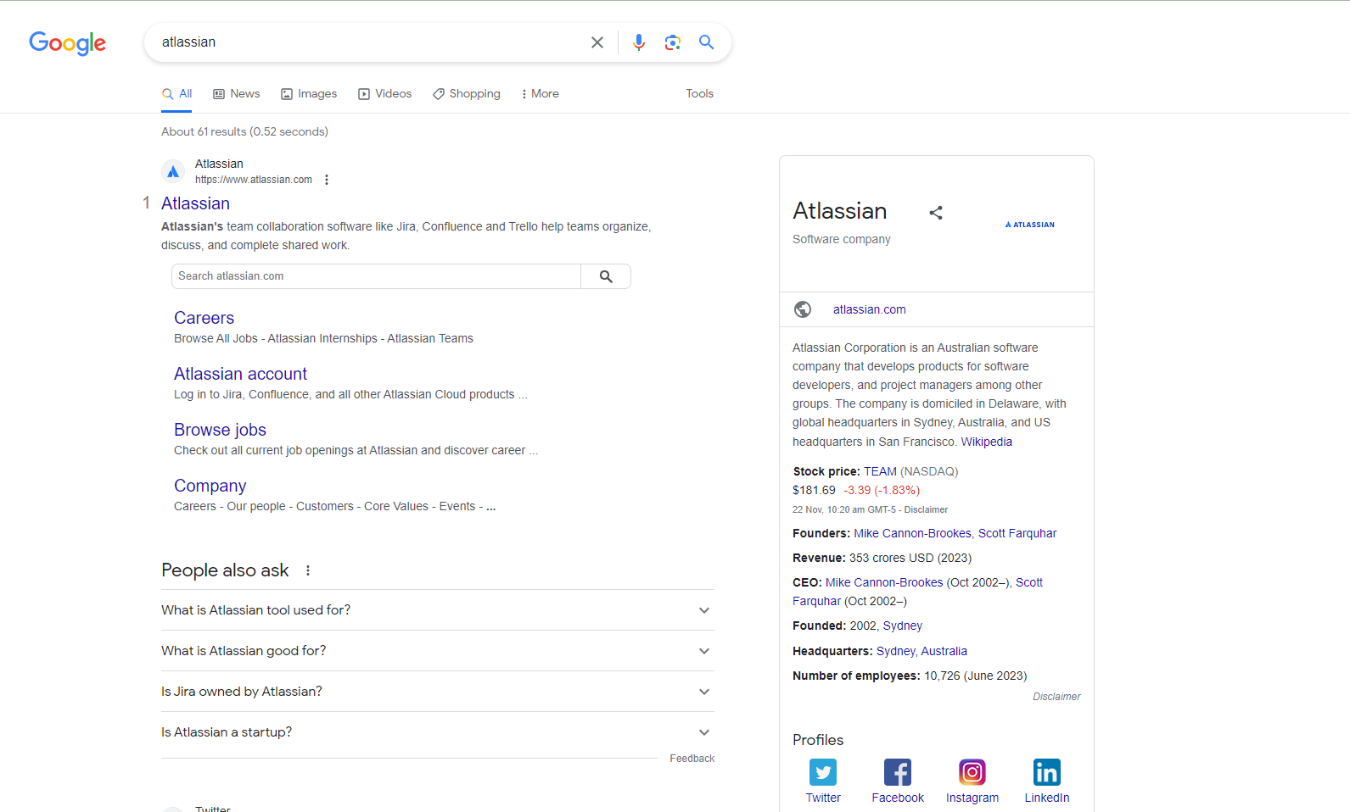The width and height of the screenshot is (1350, 812).
Task: Expand 'What is Atlassian tool used for?'
Action: (x=438, y=610)
